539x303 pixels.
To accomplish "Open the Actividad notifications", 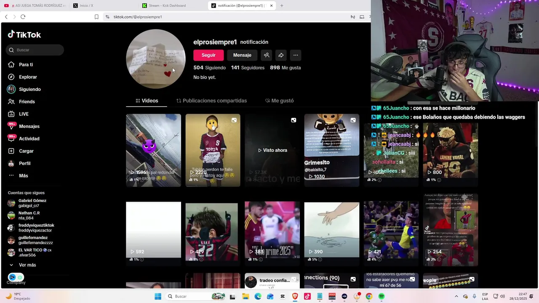I will tap(29, 139).
